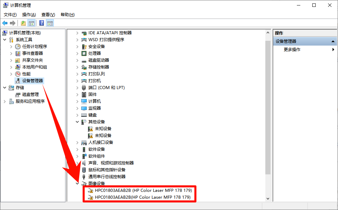Click the warning icon on first 未知设备
Screen dimensions: 338x210
(x=91, y=128)
